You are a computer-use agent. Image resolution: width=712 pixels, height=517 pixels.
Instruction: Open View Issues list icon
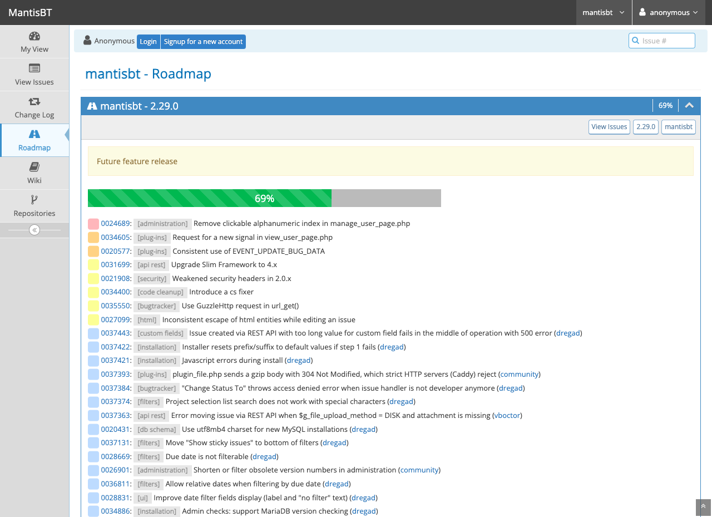(x=34, y=68)
